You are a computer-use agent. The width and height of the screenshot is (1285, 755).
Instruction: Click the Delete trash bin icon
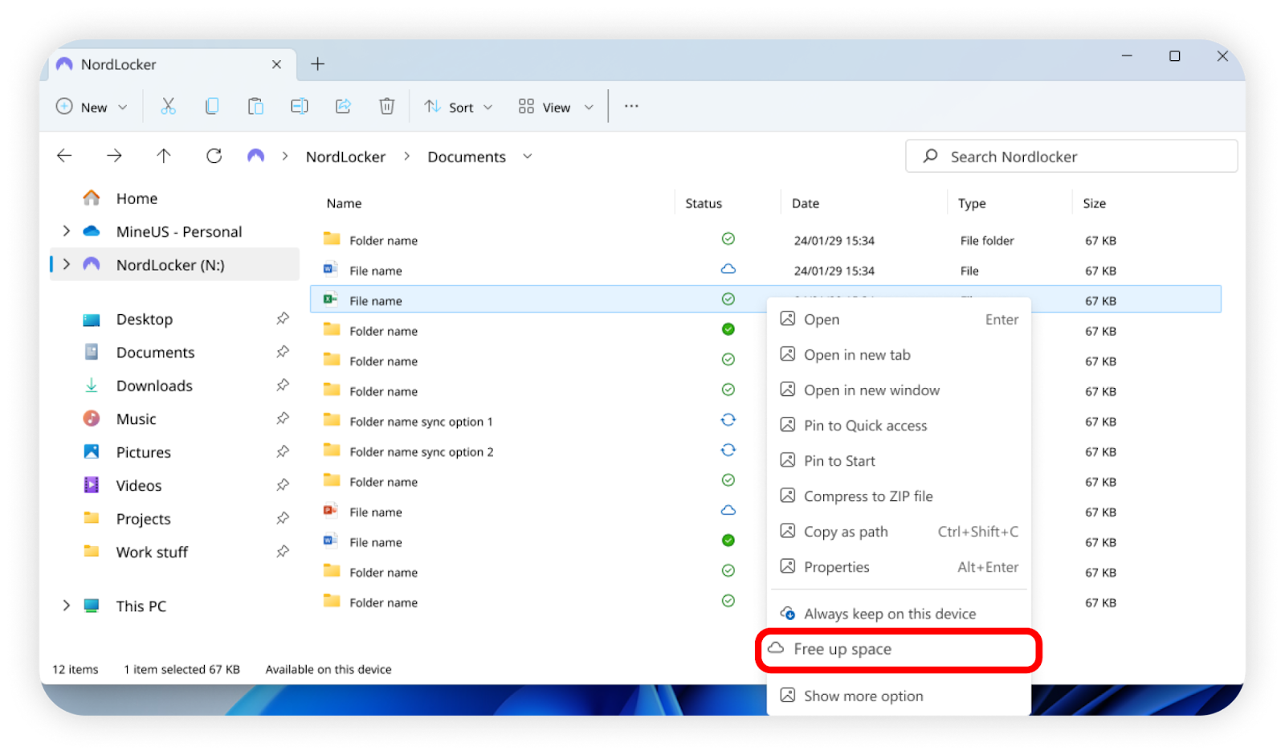[x=387, y=106]
